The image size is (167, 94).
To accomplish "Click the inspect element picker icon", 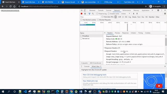I will 82,10.
